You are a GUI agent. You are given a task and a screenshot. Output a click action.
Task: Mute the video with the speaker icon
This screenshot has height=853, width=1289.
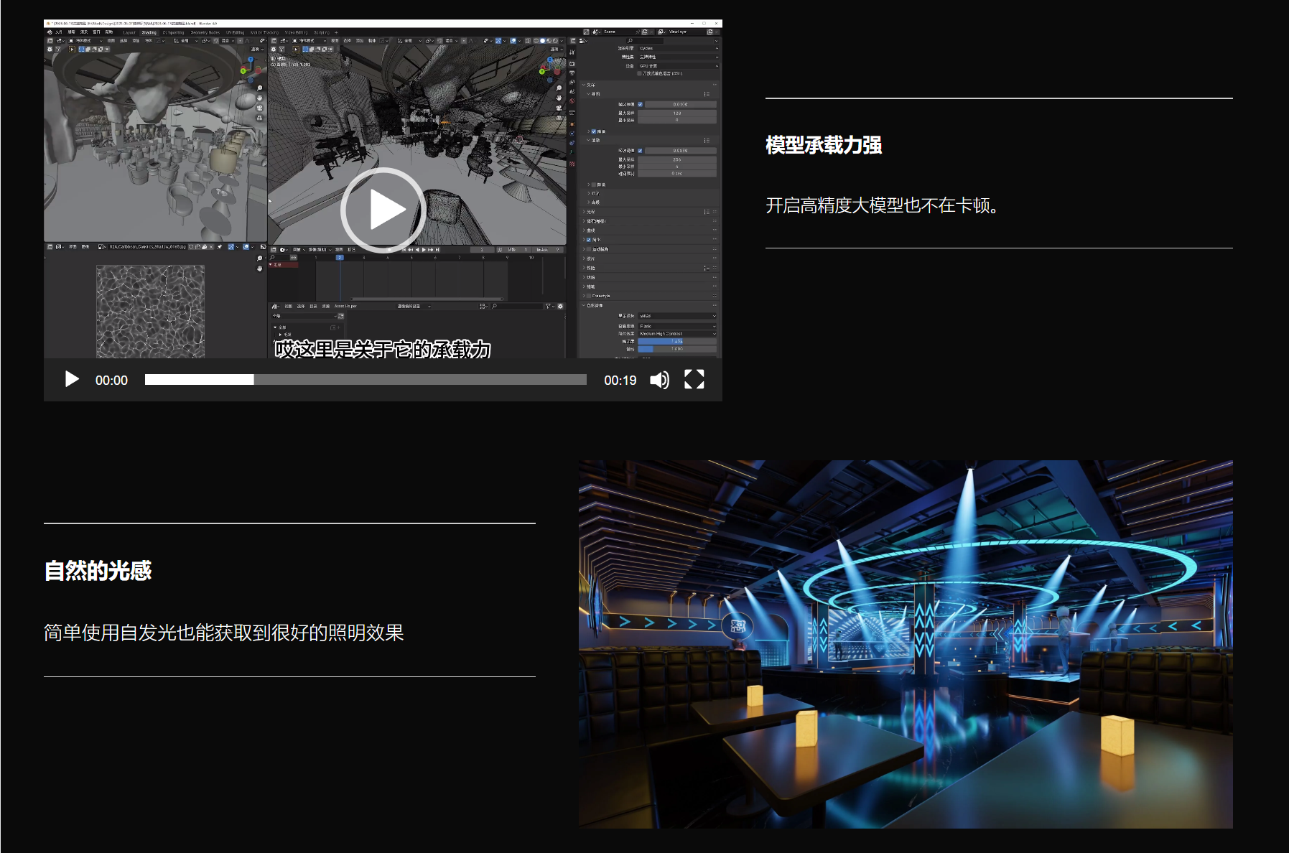[x=659, y=380]
